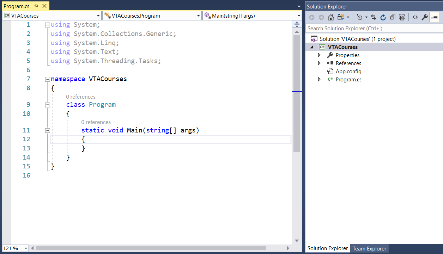
Task: Click the Pending Changes Filter clock icon
Action: pyautogui.click(x=359, y=17)
